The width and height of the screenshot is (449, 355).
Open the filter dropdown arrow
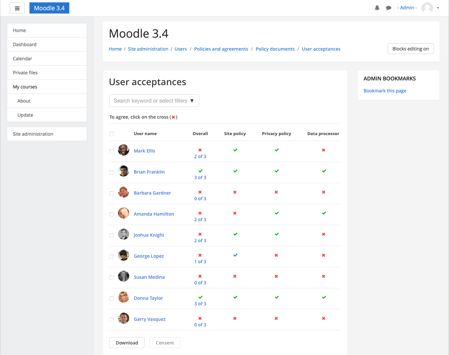192,101
